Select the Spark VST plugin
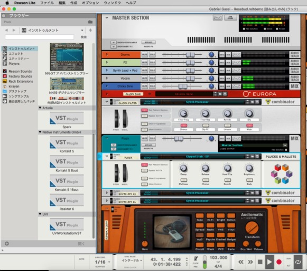Viewport: 307px width, 271px height. coord(67,118)
